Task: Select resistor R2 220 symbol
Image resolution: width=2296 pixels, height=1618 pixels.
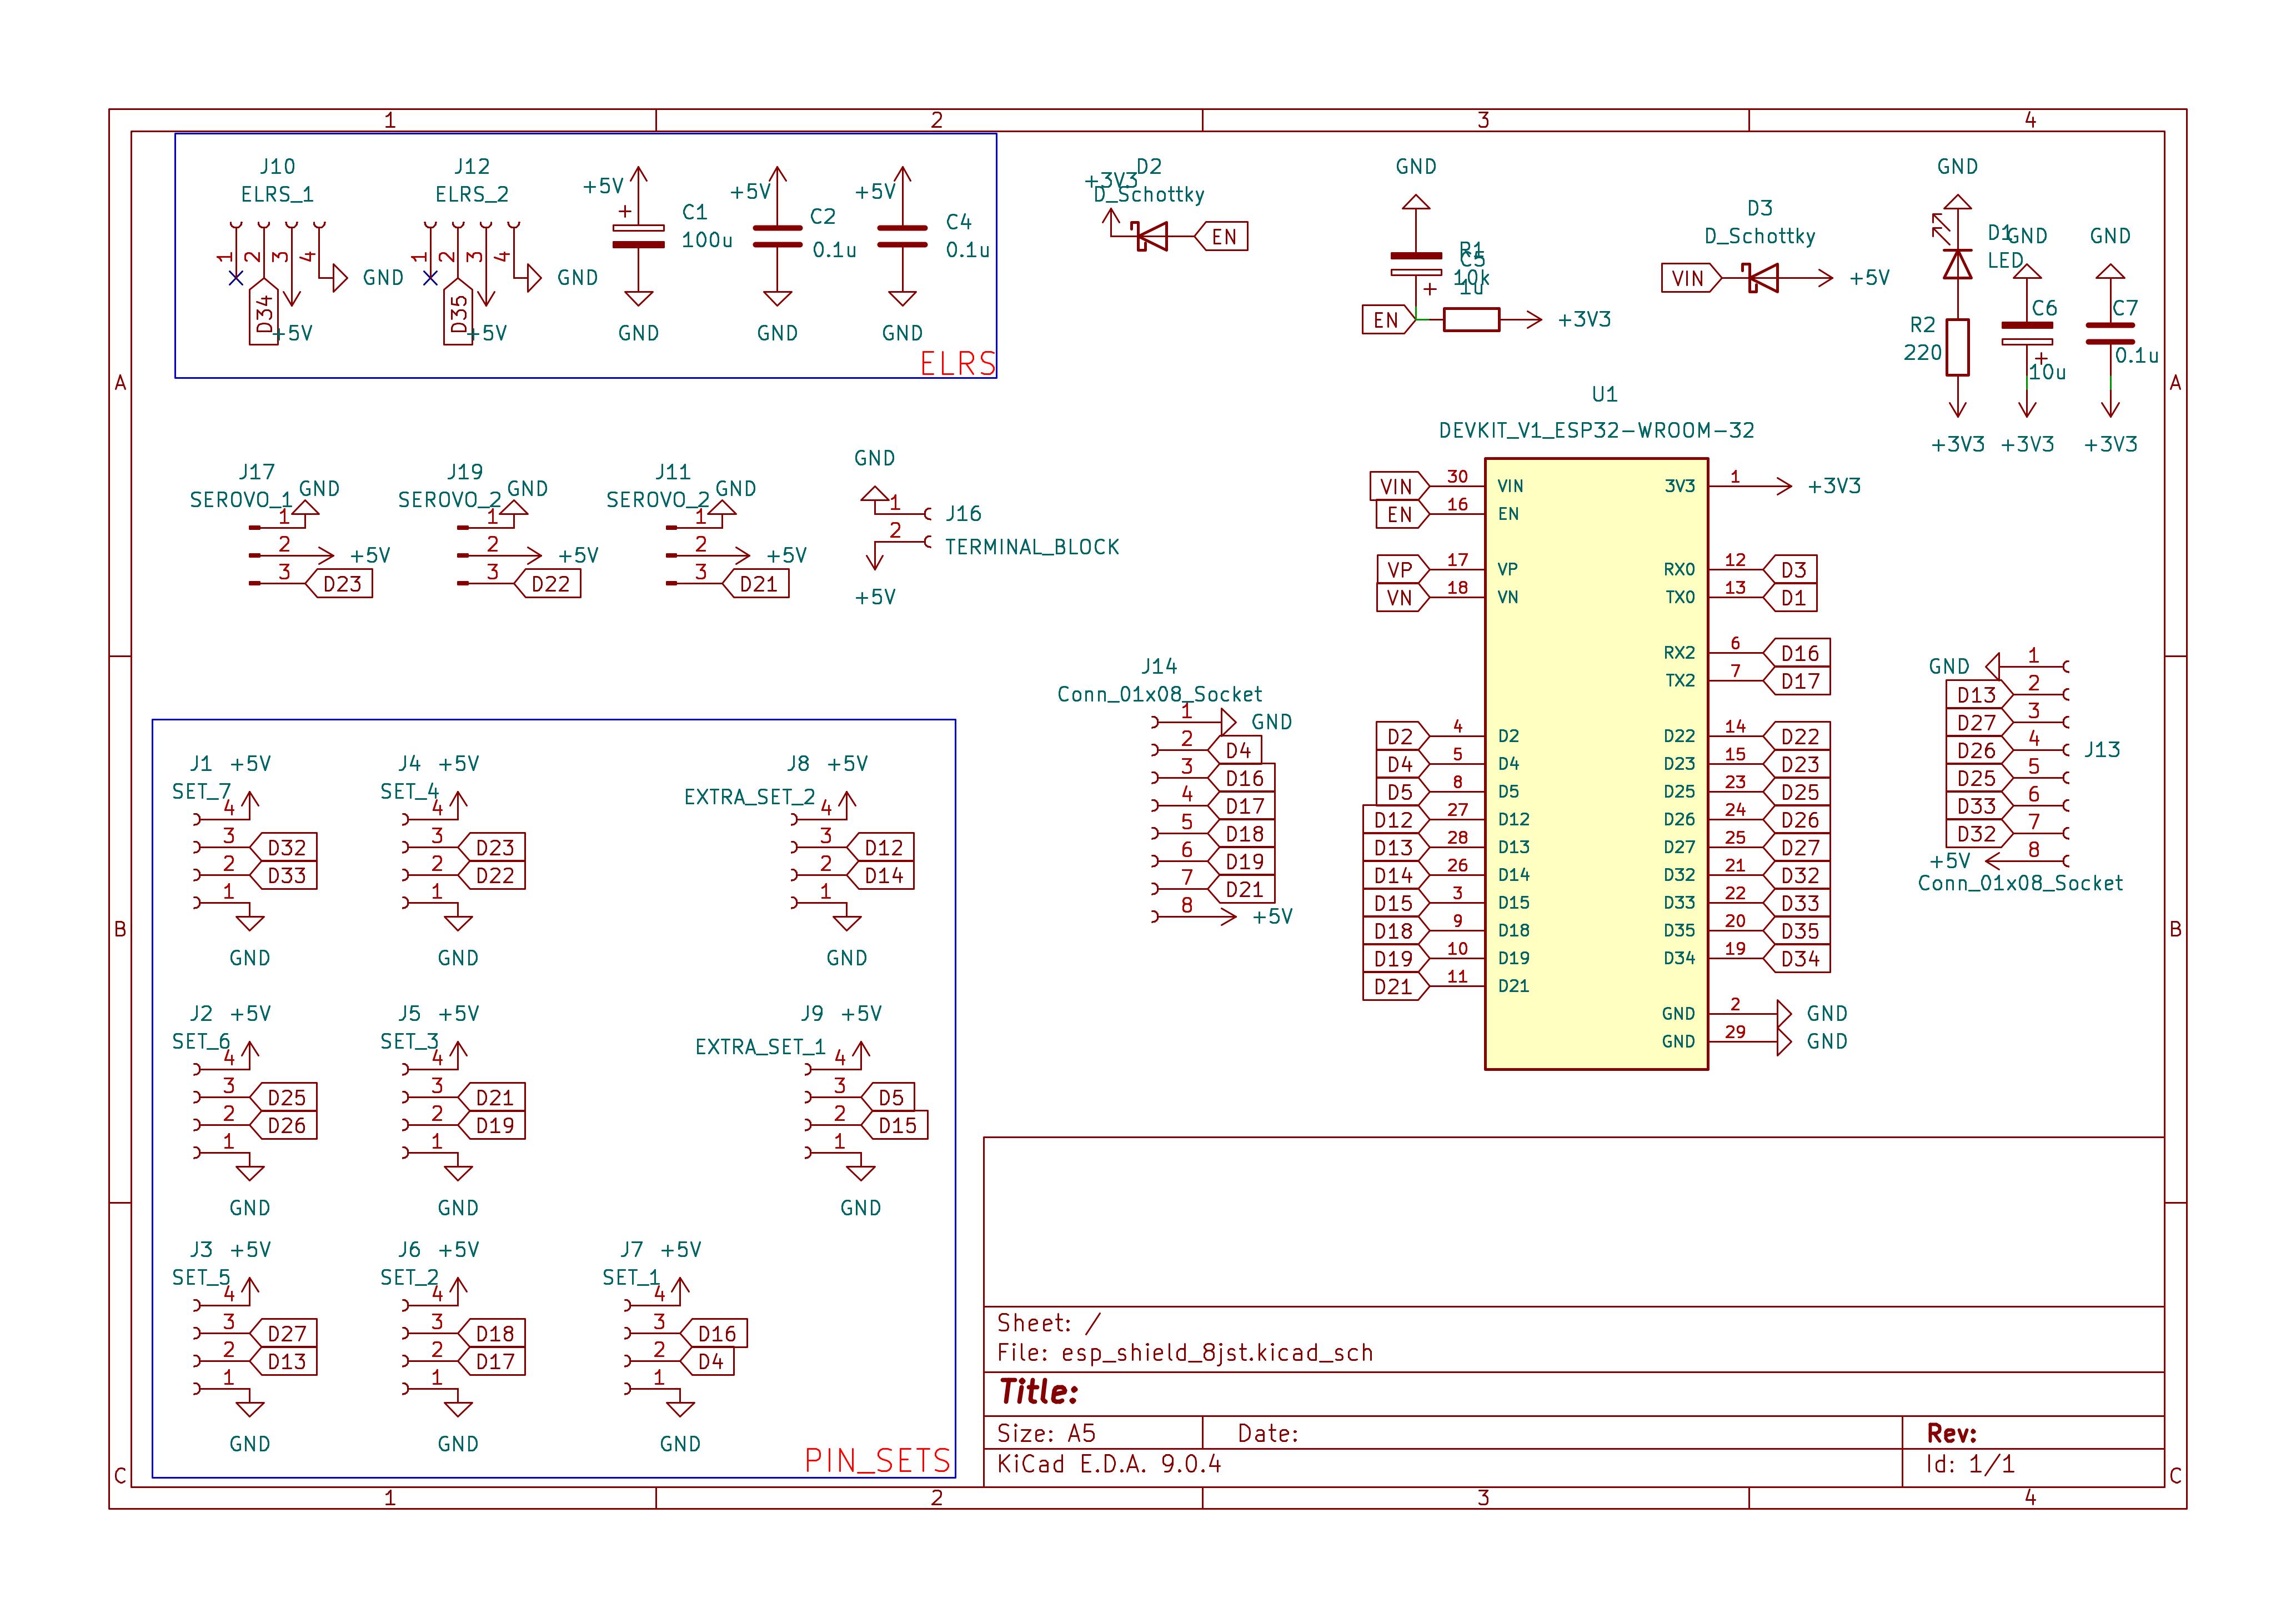Action: 1958,347
